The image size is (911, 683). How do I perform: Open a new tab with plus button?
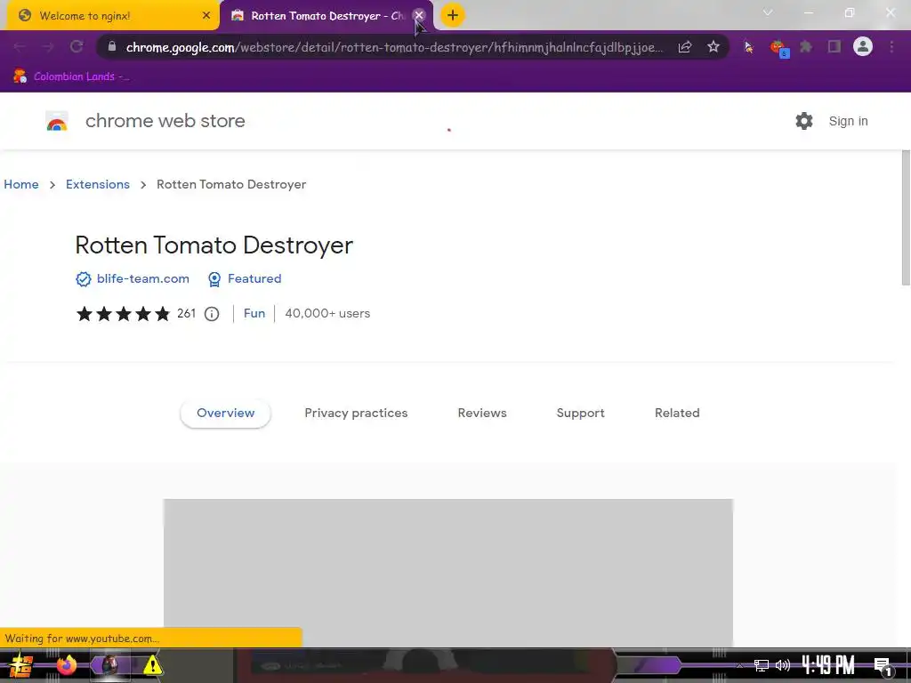[453, 15]
